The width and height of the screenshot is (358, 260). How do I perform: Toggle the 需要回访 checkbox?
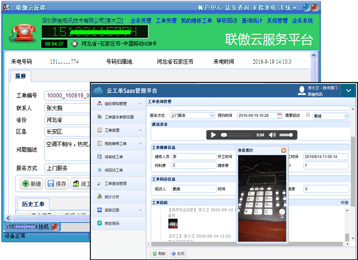tap(308, 115)
